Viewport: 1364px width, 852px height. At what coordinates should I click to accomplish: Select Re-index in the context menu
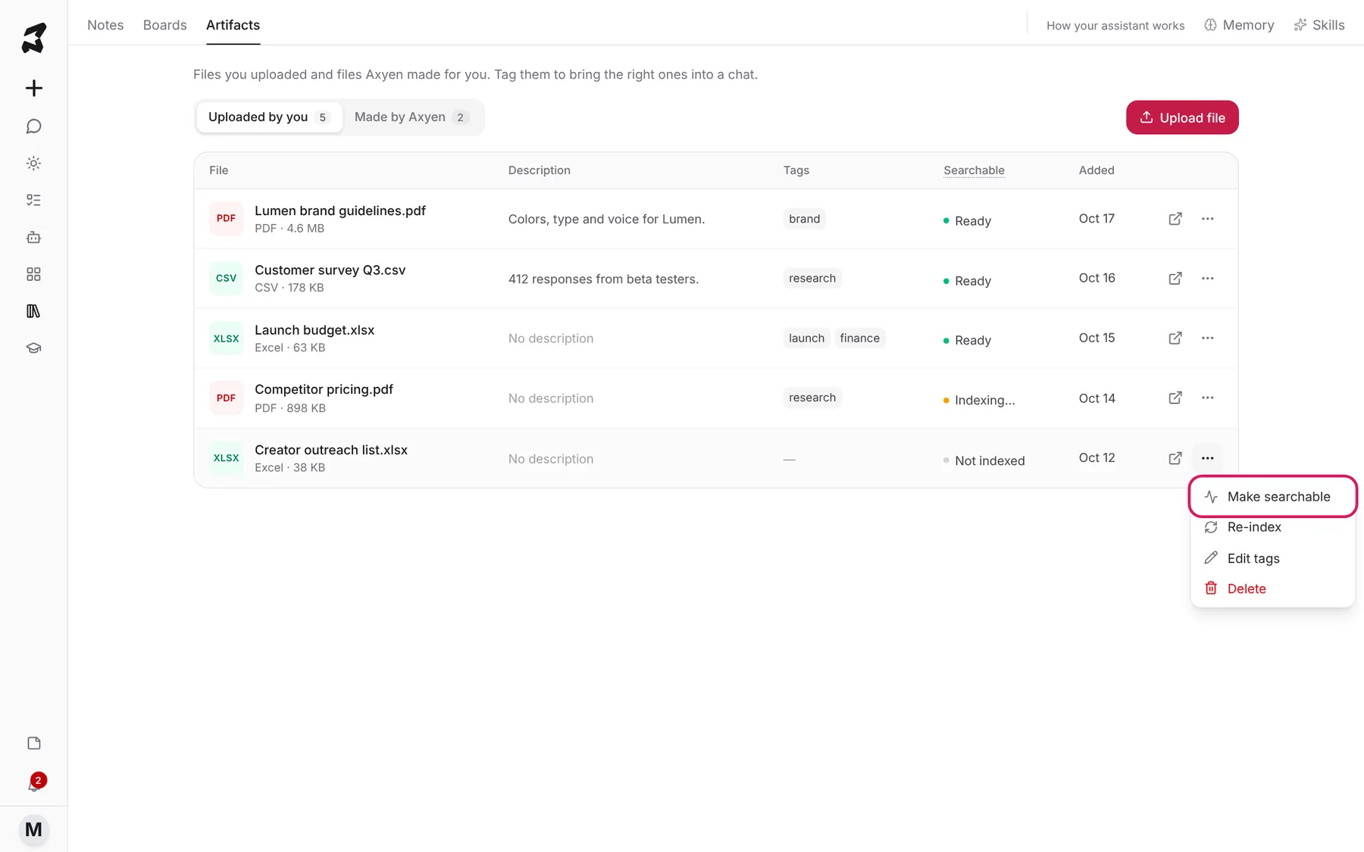1272,527
